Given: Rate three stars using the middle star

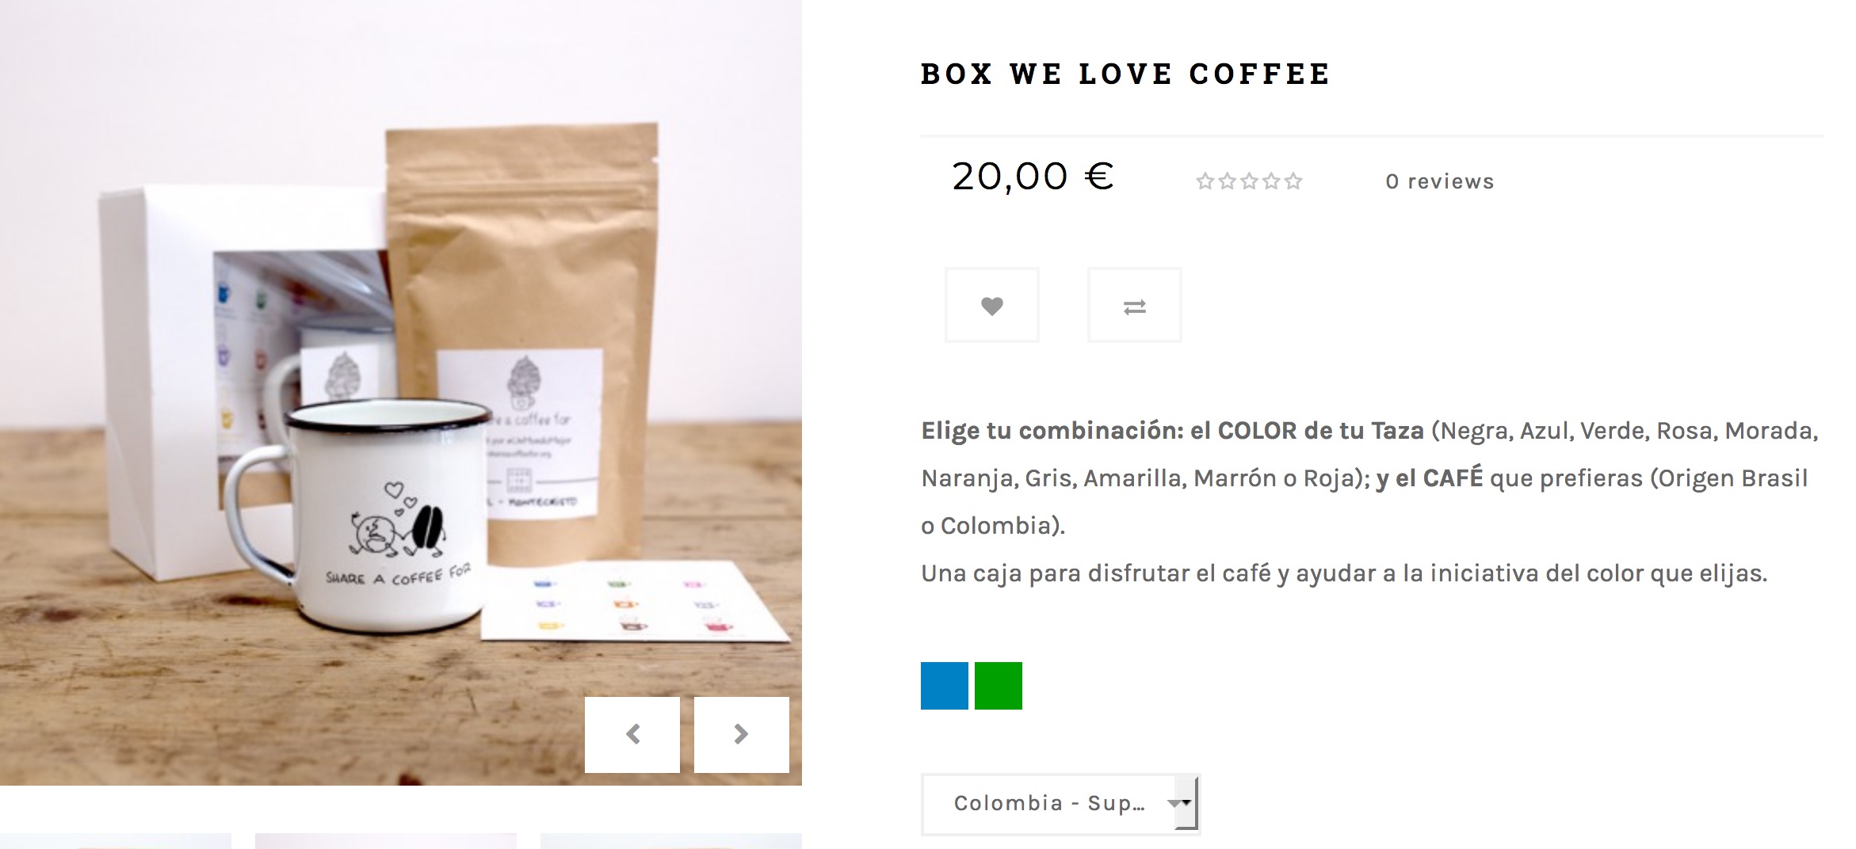Looking at the screenshot, I should click(x=1250, y=181).
